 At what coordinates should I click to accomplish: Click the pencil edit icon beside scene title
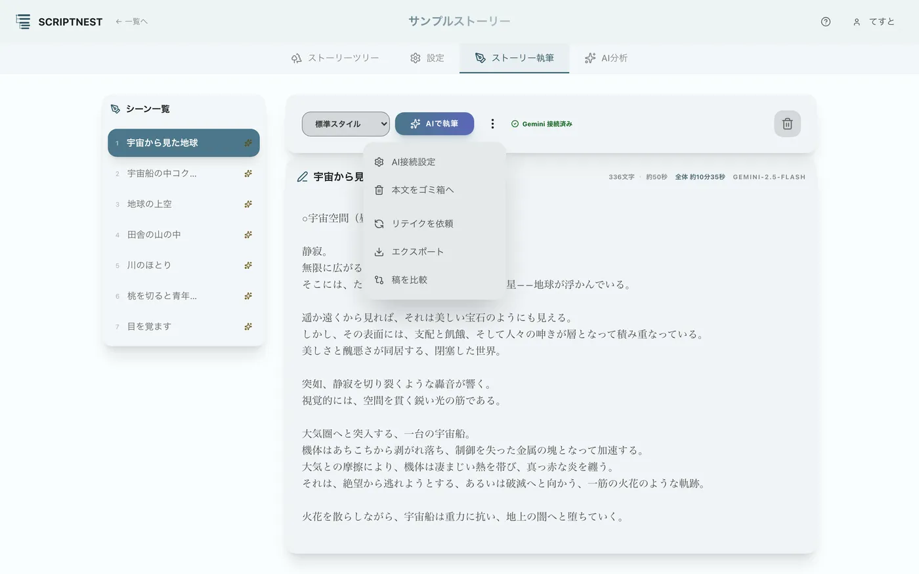click(303, 177)
